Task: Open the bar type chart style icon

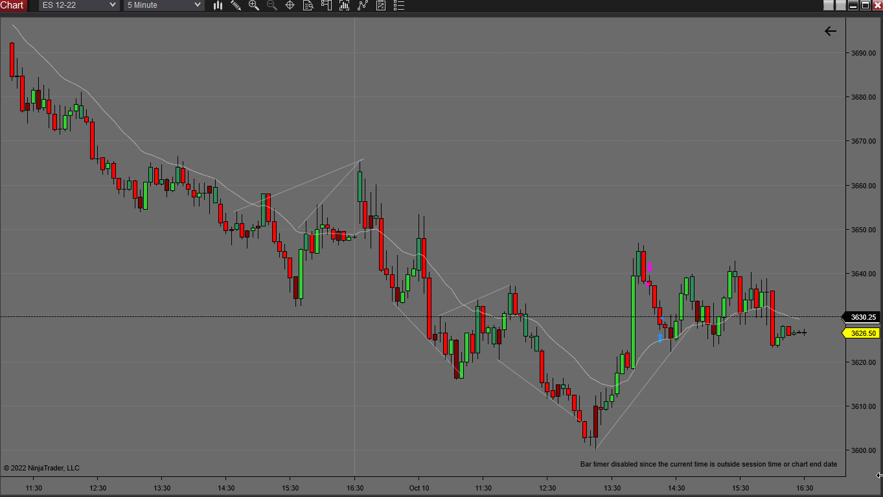Action: [218, 5]
